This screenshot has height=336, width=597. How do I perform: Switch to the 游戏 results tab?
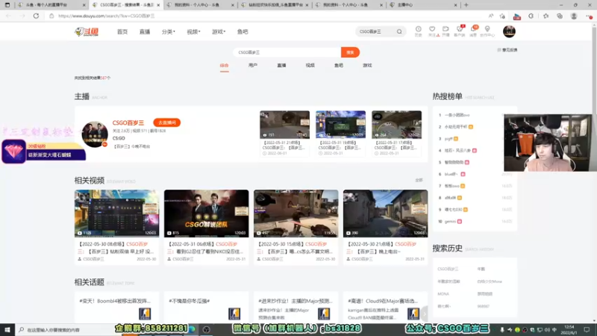tap(367, 66)
